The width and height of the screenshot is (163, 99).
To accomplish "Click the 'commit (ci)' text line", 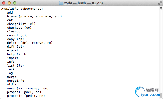I will [x=17, y=35].
